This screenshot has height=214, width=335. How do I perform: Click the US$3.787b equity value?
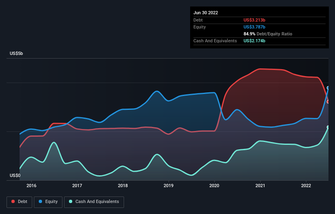254,27
